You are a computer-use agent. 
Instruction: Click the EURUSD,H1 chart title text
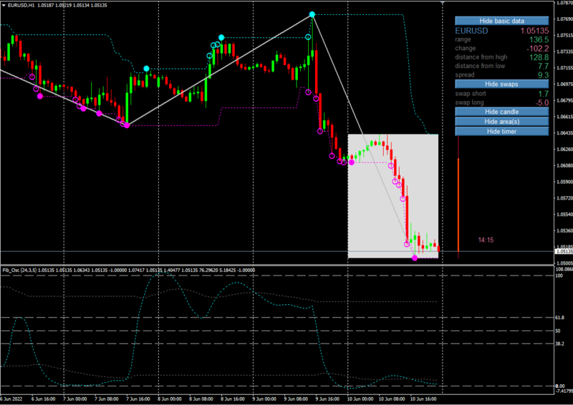(21, 6)
